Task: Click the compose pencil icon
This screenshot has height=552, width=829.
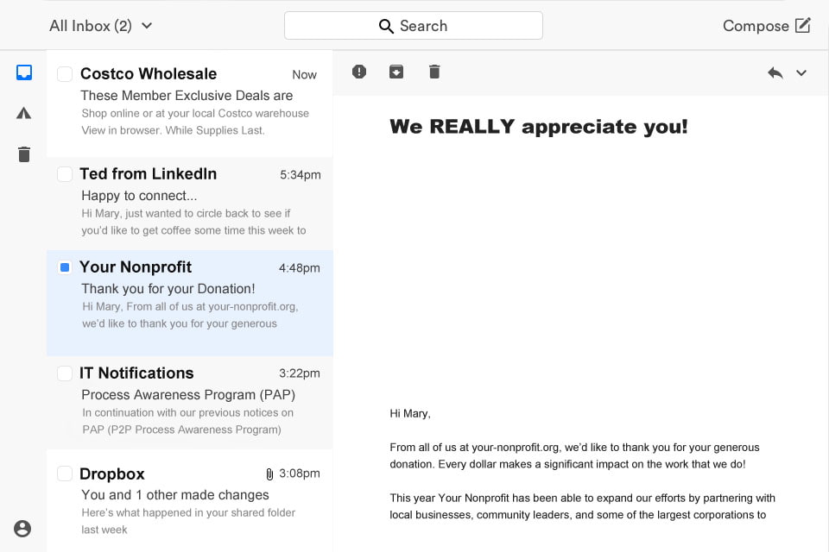Action: (x=803, y=25)
